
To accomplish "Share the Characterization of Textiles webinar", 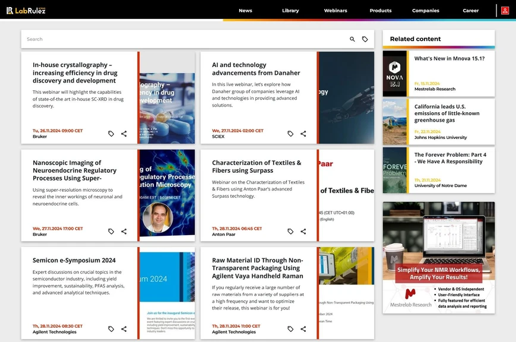I will click(303, 232).
